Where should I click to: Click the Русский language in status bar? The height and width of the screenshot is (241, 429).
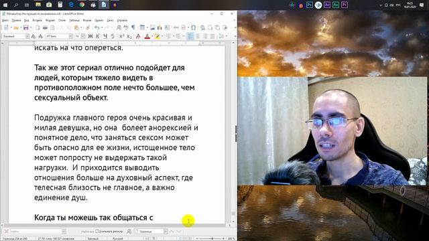pyautogui.click(x=118, y=238)
